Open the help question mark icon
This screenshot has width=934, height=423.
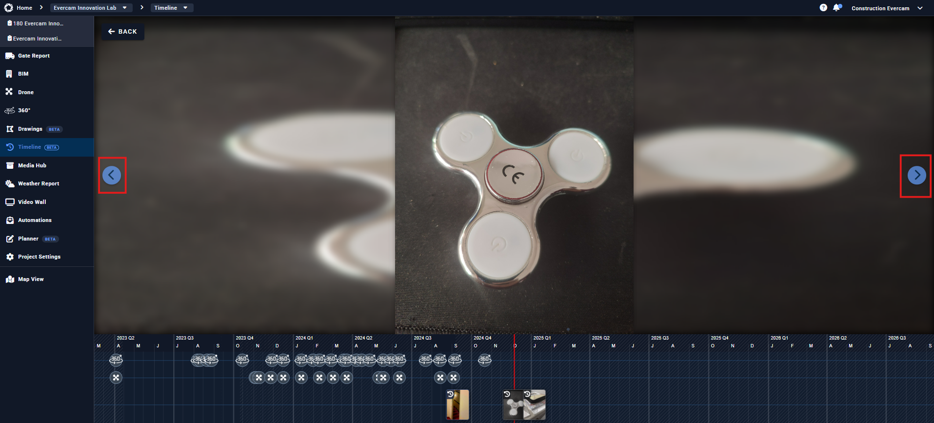[823, 8]
